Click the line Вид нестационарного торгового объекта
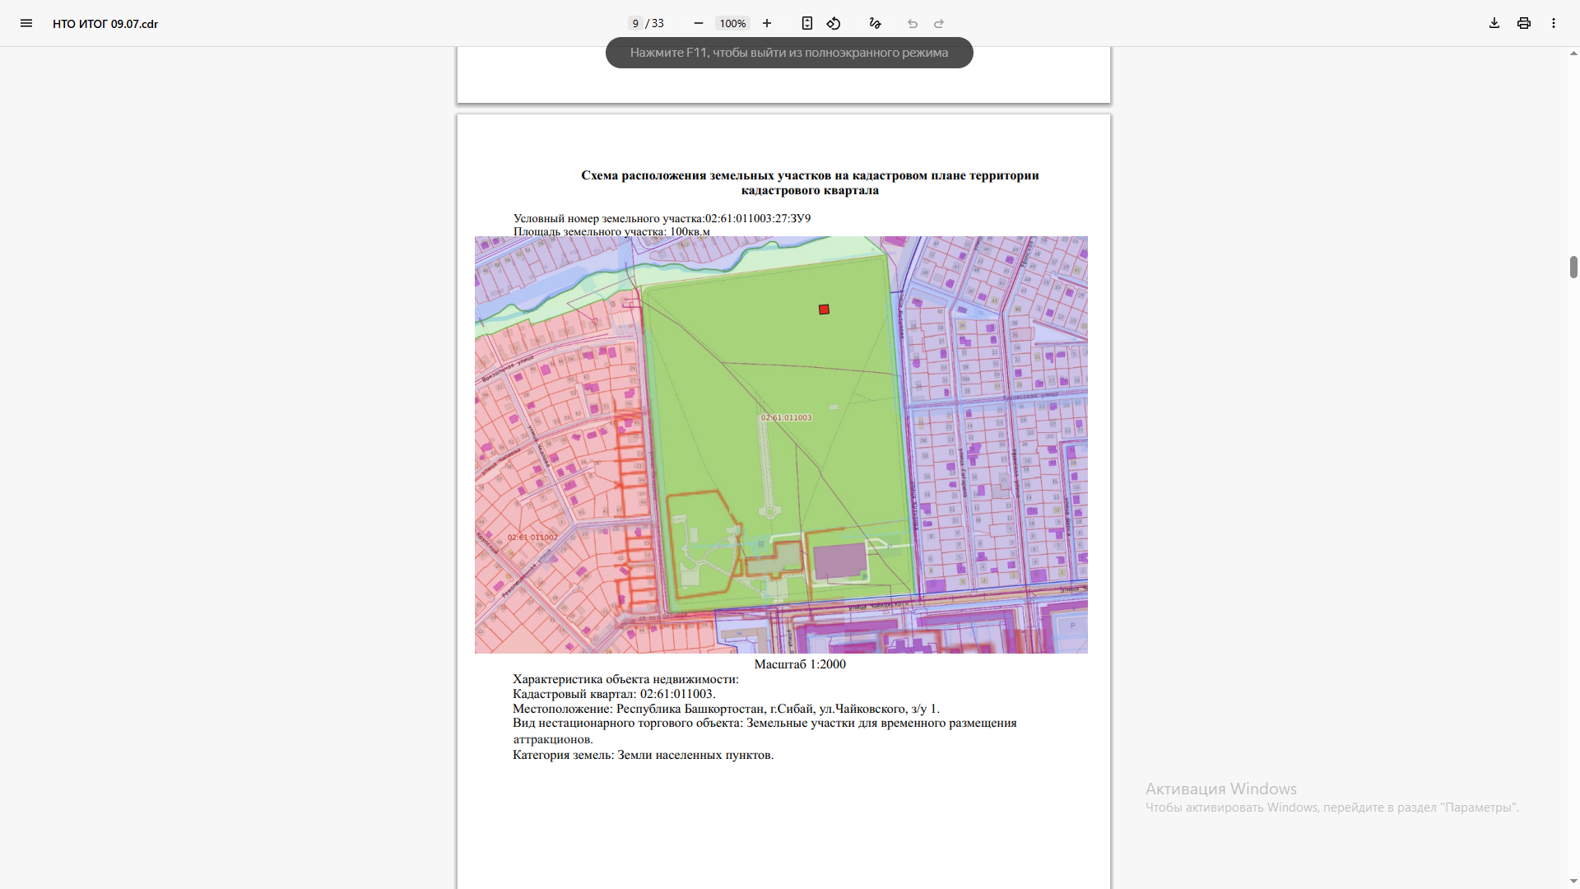 point(764,731)
